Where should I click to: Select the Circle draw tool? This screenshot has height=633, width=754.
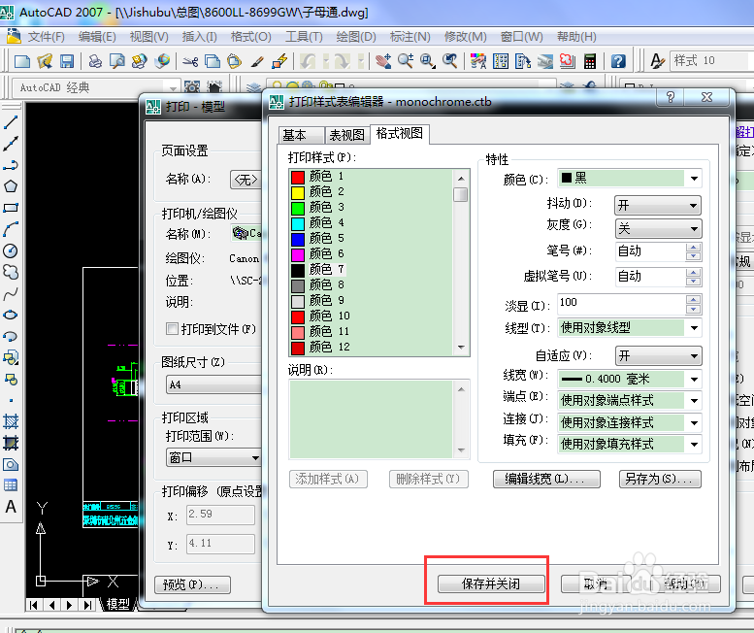point(11,250)
